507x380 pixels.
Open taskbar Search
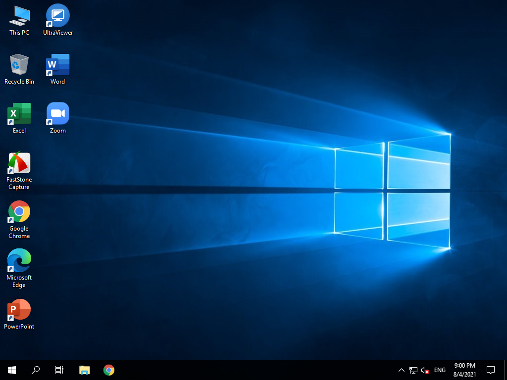[x=36, y=370]
